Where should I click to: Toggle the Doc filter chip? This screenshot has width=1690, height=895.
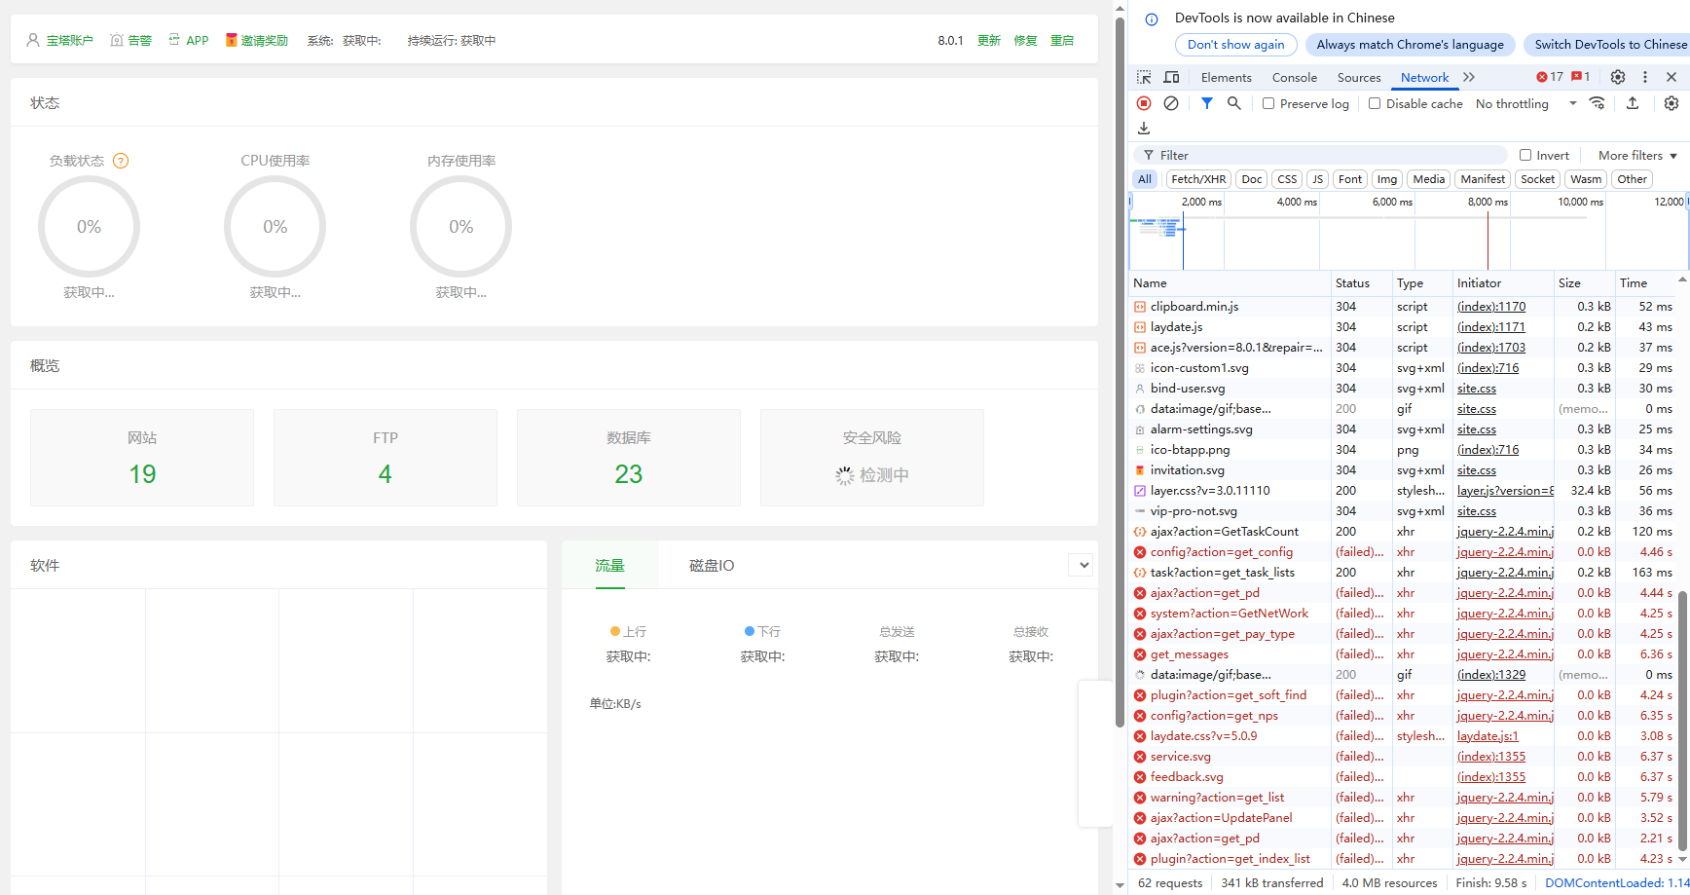pos(1252,179)
